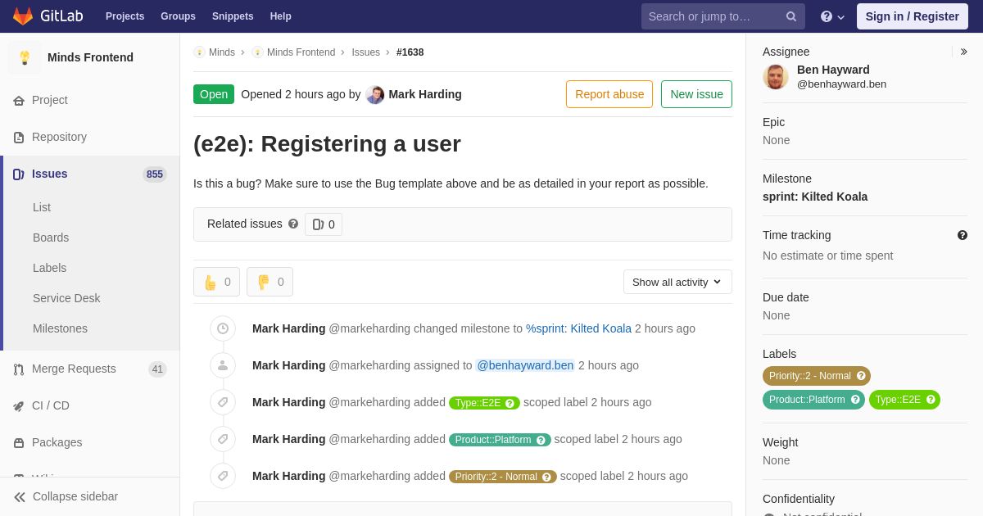
Task: Click the New issue button
Action: [x=696, y=94]
